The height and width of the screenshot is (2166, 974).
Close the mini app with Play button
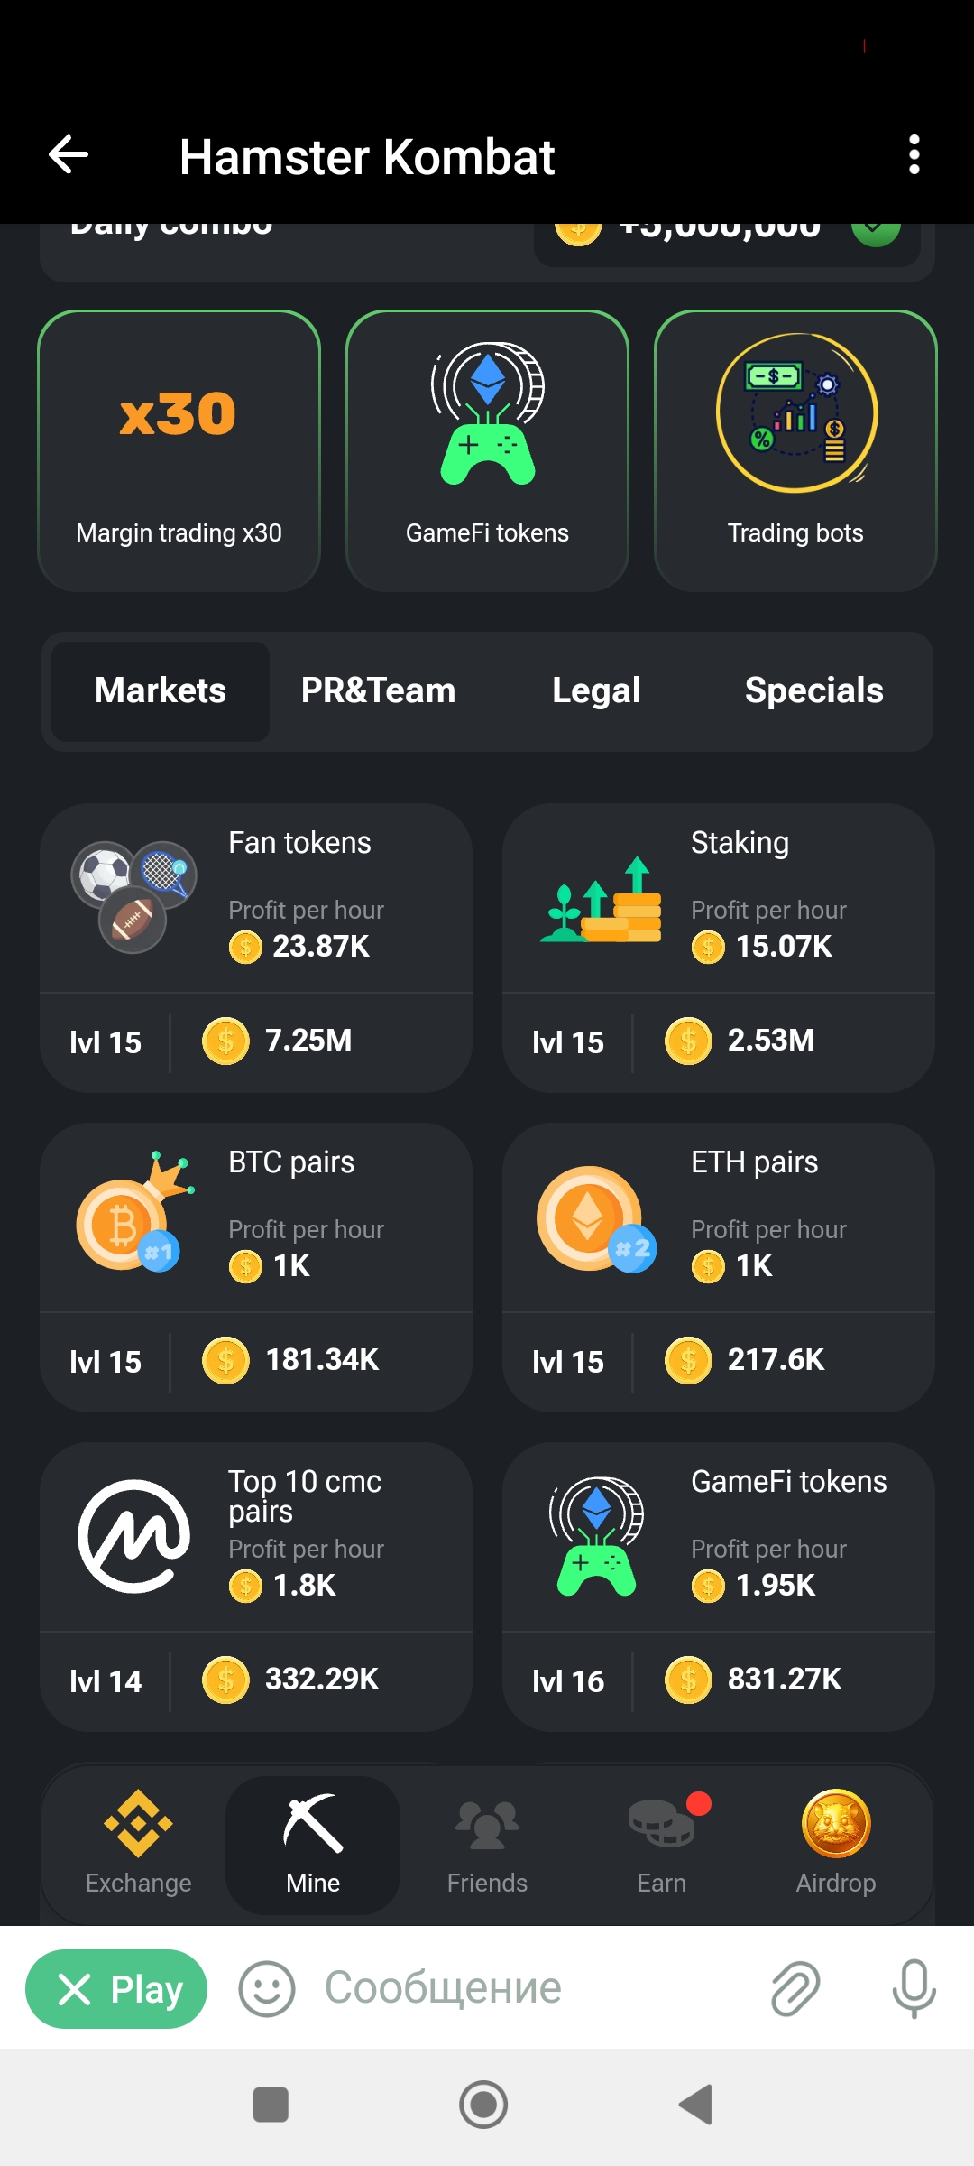point(116,1989)
